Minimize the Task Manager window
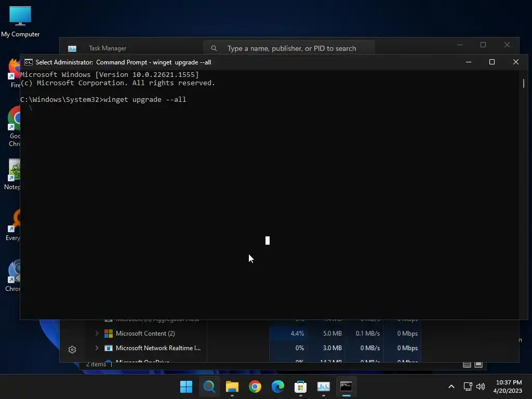532x399 pixels. [x=460, y=45]
